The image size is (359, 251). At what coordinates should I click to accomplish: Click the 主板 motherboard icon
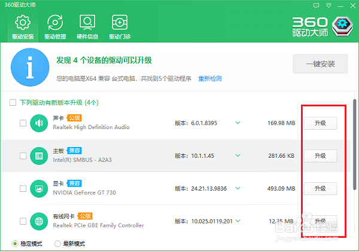tap(39, 156)
